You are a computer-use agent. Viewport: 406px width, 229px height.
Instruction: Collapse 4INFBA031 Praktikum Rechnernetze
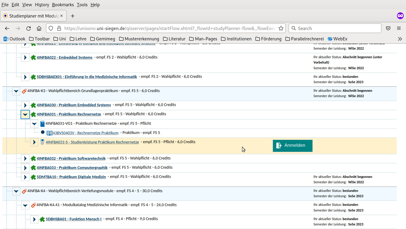(25, 114)
